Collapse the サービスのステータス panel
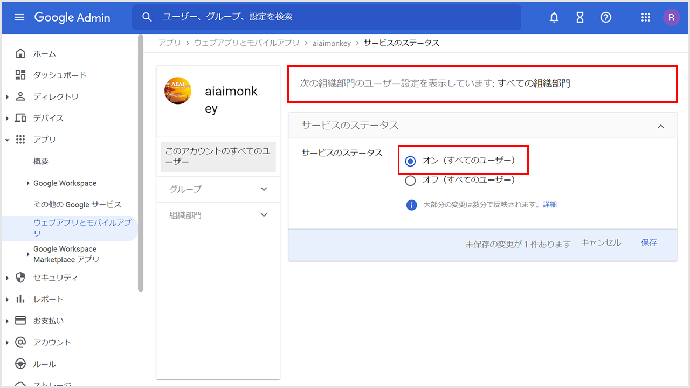The width and height of the screenshot is (690, 388). (x=661, y=126)
